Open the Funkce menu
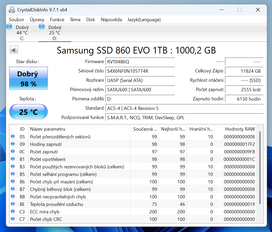The width and height of the screenshot is (272, 232). (x=57, y=19)
